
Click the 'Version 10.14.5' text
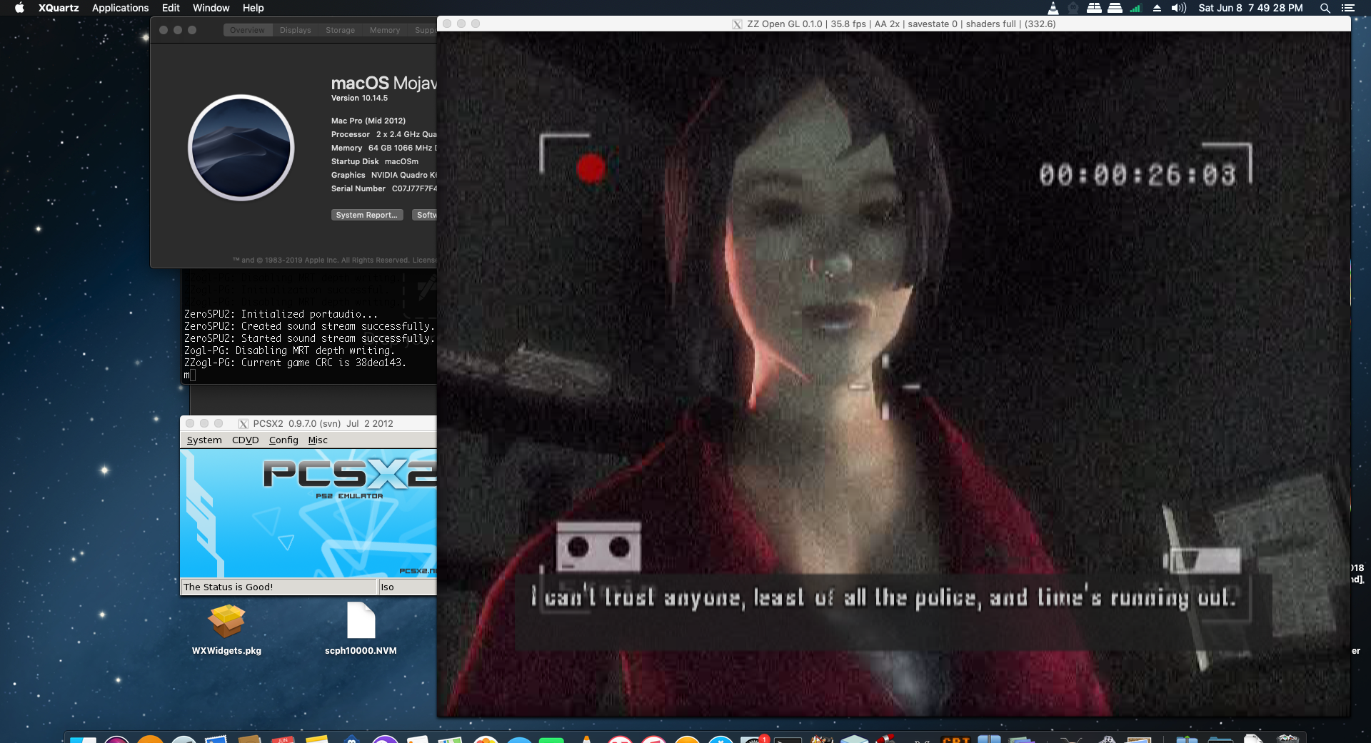click(359, 98)
